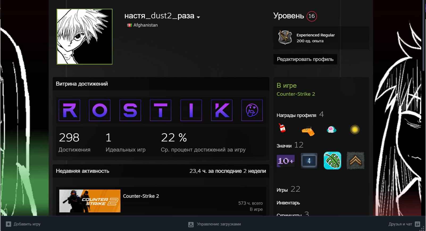Open the green monstera leaf badge
The height and width of the screenshot is (231, 426).
[x=332, y=161]
